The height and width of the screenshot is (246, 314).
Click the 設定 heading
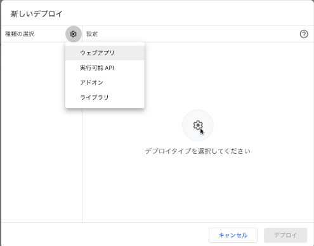92,34
